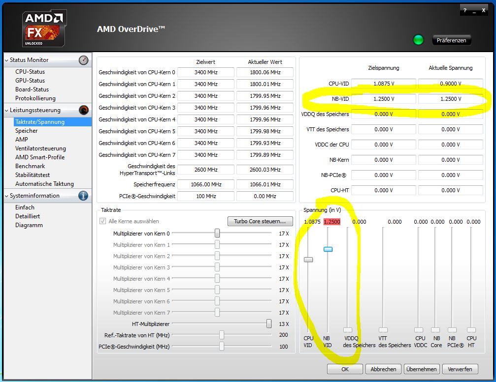Screen dimensions: 496x382
Task: Click the NB Core voltage slider handle
Action: pos(435,330)
